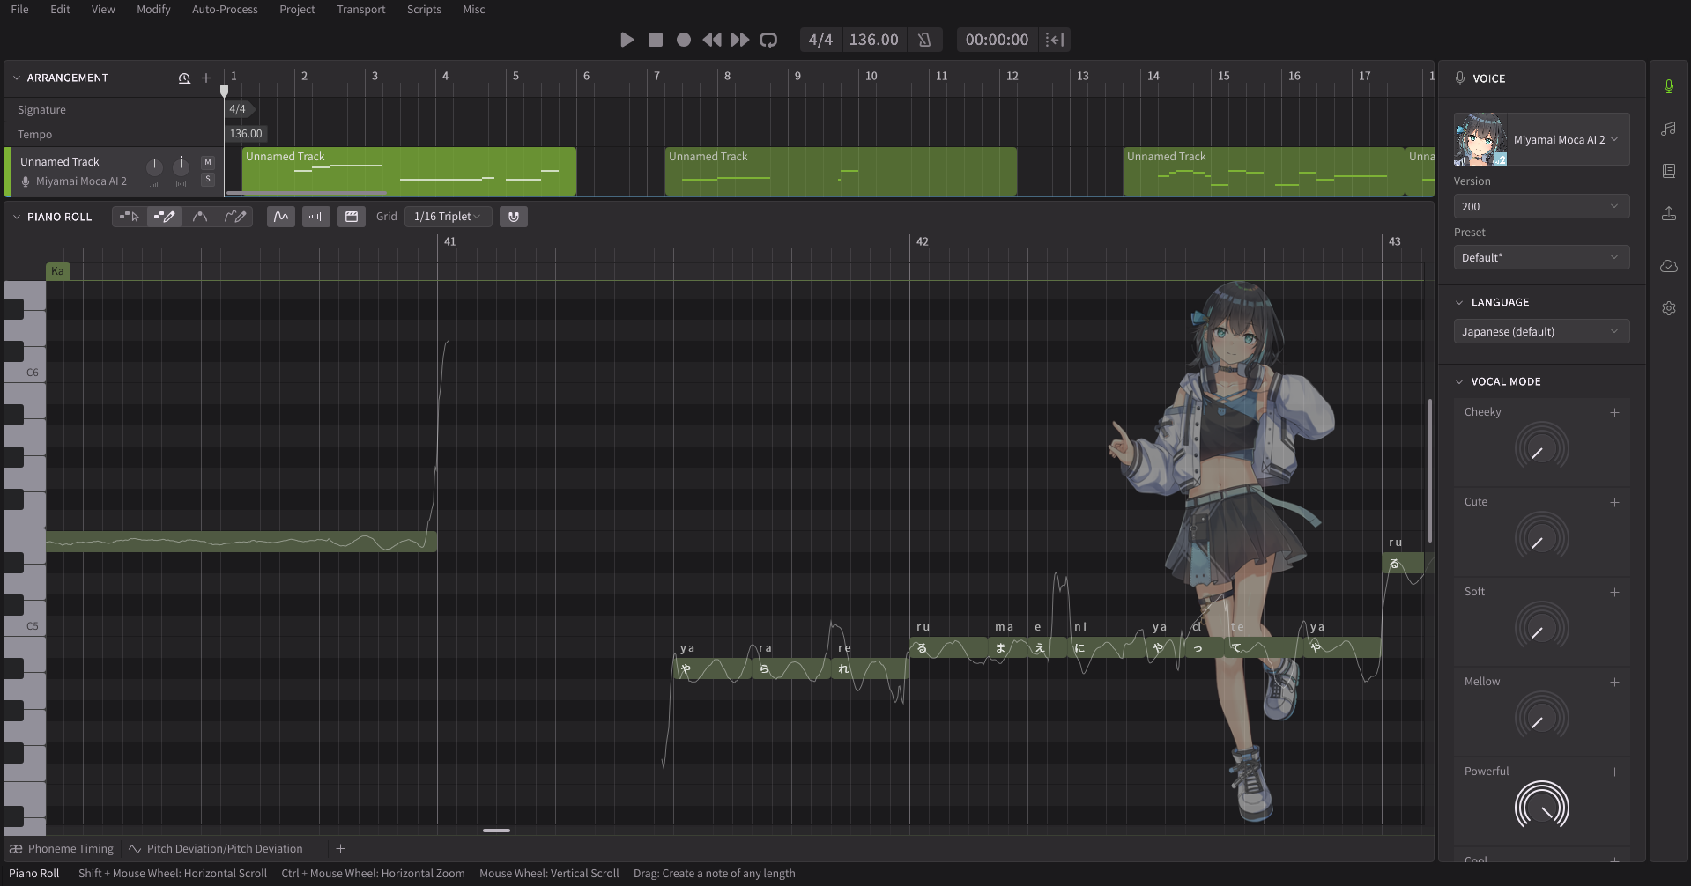Open the Voice panel microphone icon
The height and width of the screenshot is (886, 1691).
(1668, 86)
